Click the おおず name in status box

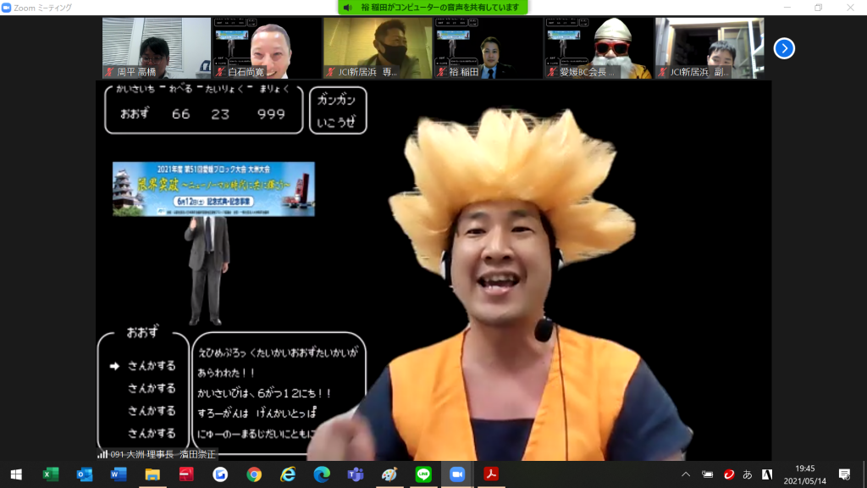135,114
